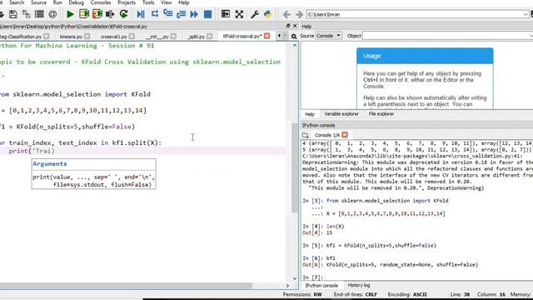The image size is (533, 300).
Task: Open the Search menu
Action: (17, 2)
